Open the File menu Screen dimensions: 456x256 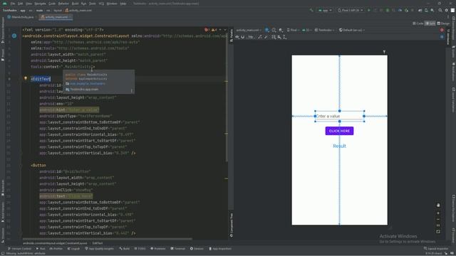pos(13,4)
